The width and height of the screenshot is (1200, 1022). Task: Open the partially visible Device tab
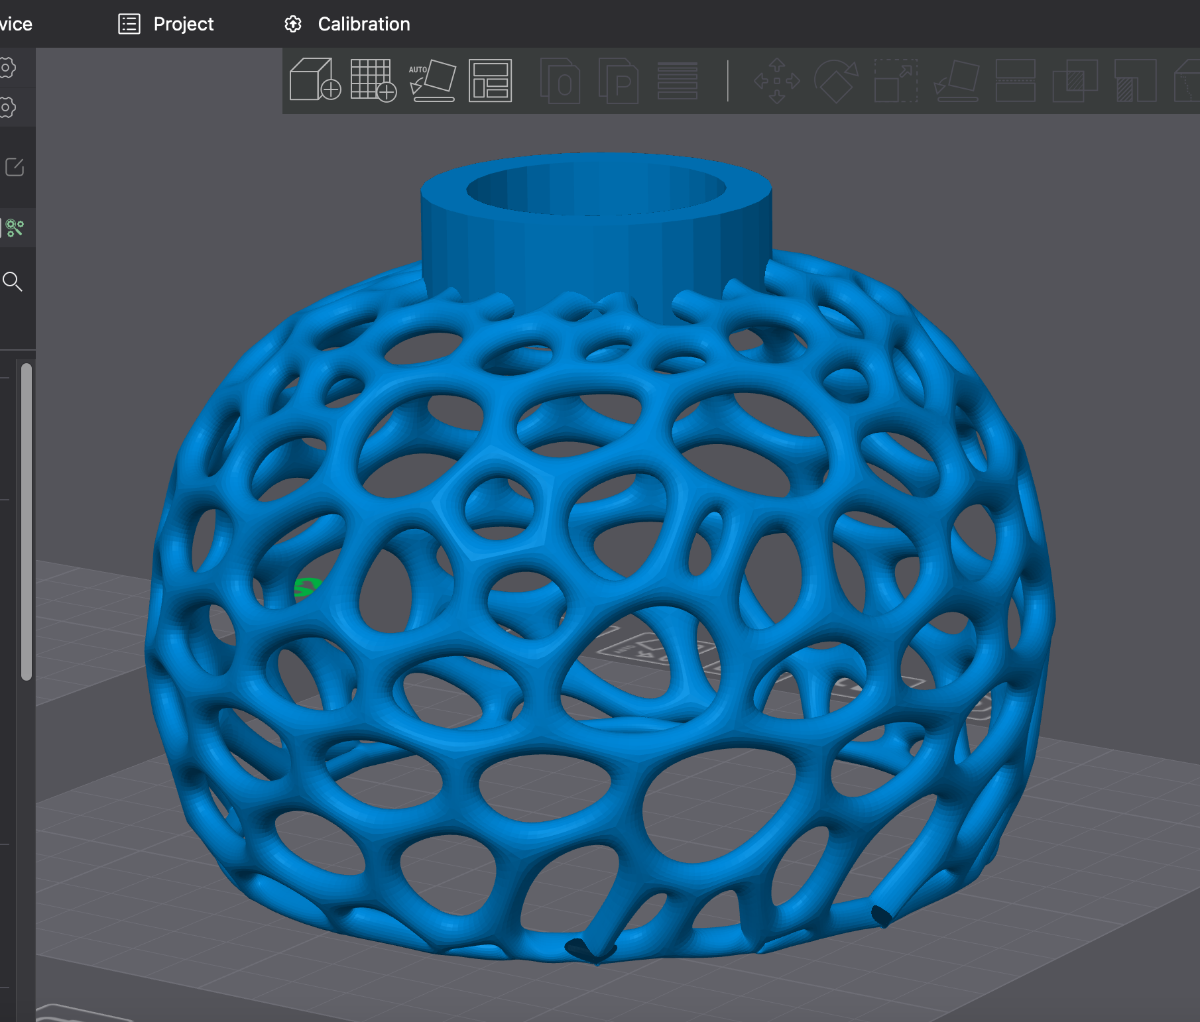16,24
